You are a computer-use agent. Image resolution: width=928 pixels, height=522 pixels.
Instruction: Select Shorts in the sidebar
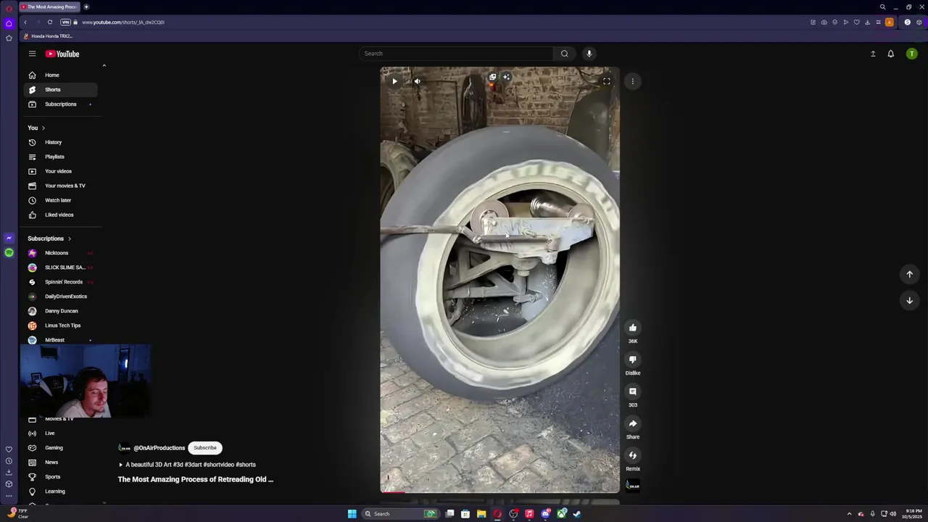click(61, 90)
